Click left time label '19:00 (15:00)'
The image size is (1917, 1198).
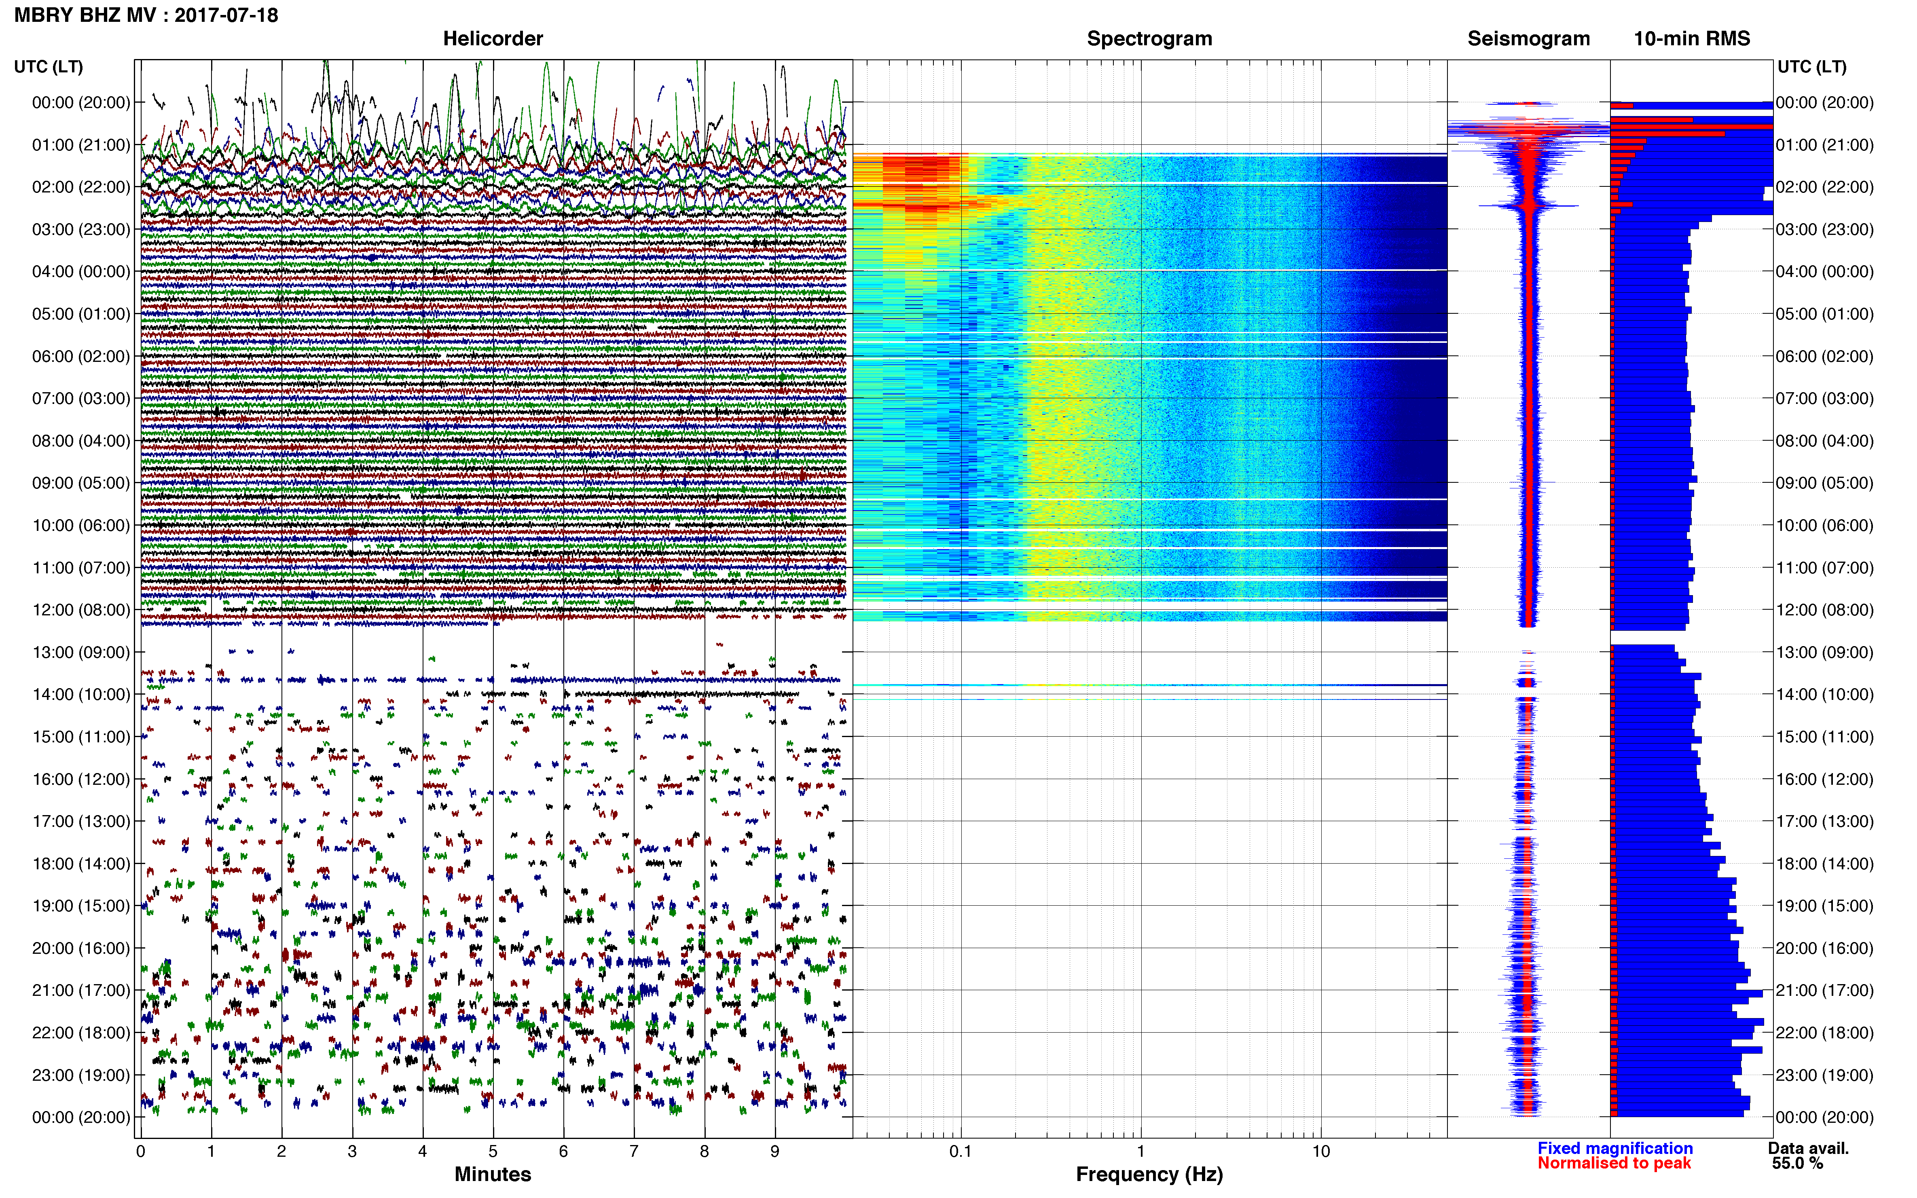pos(81,906)
